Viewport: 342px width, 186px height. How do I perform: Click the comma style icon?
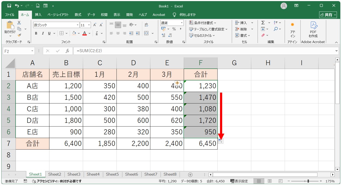click(x=180, y=29)
